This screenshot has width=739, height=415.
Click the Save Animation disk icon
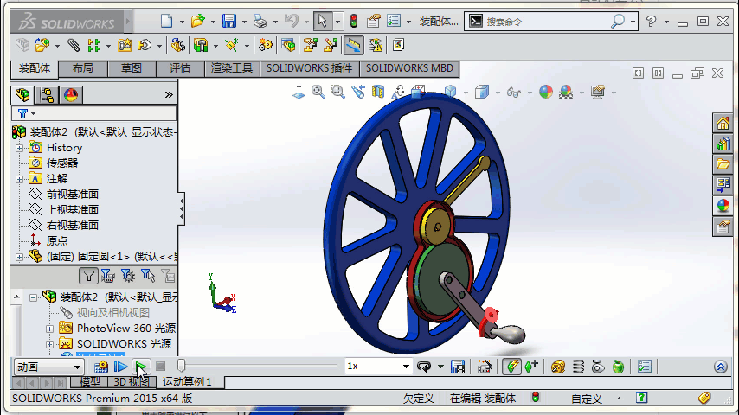coord(459,367)
